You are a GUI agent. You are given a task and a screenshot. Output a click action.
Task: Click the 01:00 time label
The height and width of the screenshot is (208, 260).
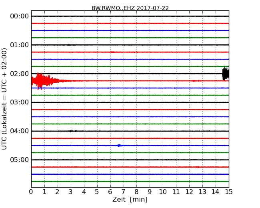tap(20, 45)
